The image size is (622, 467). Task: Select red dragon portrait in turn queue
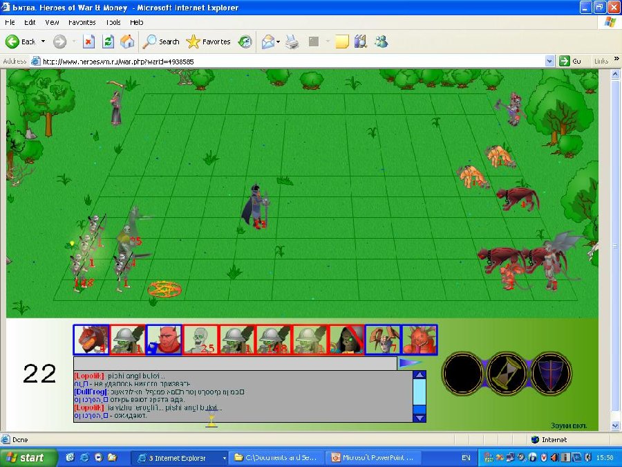click(x=91, y=340)
